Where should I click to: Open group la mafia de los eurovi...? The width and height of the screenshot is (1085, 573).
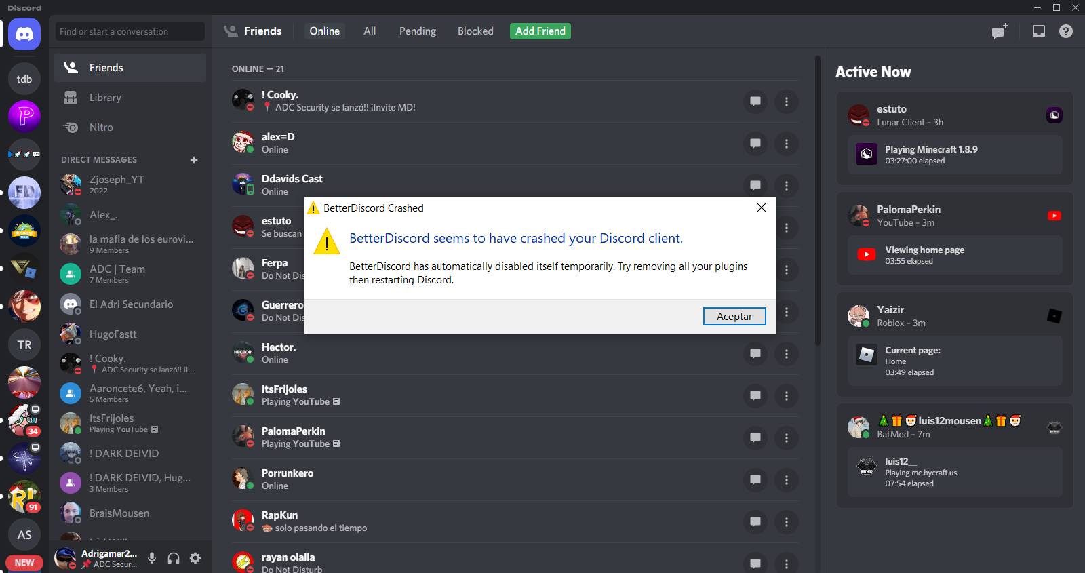coord(130,244)
